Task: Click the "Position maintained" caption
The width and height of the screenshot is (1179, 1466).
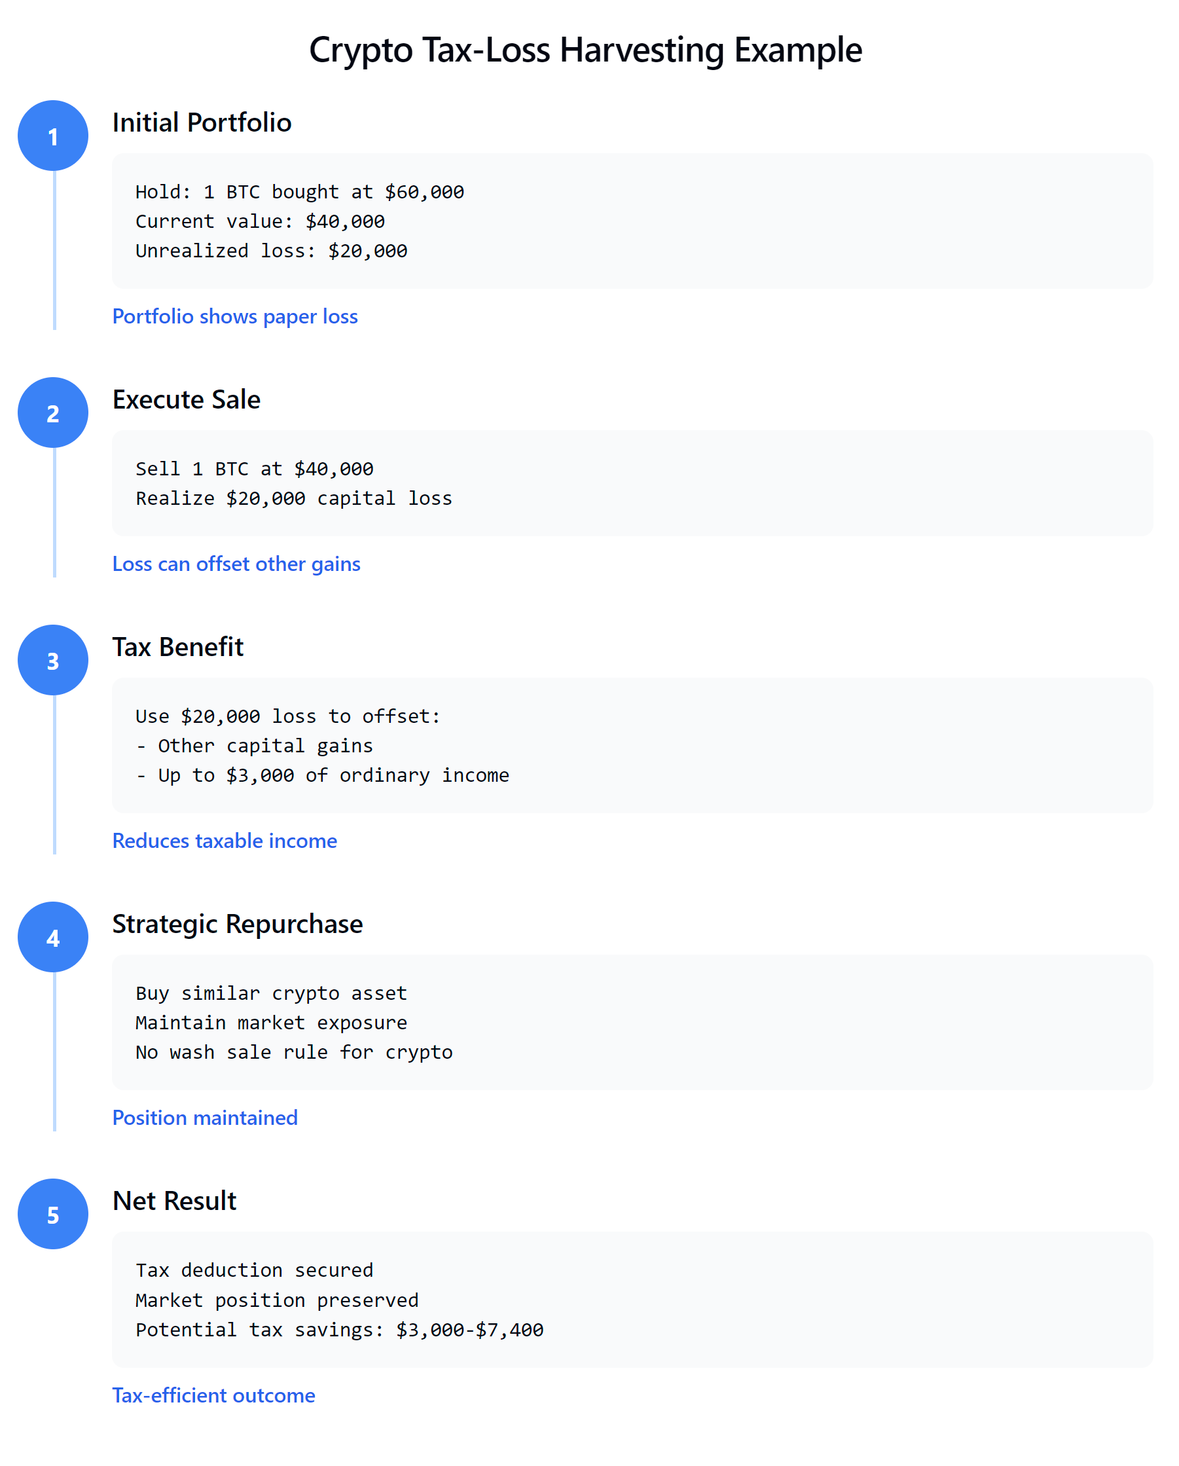Action: coord(205,1118)
